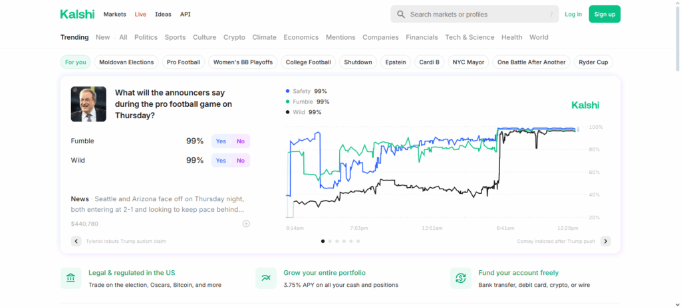Select No for the Fumble market
This screenshot has width=681, height=308.
240,141
